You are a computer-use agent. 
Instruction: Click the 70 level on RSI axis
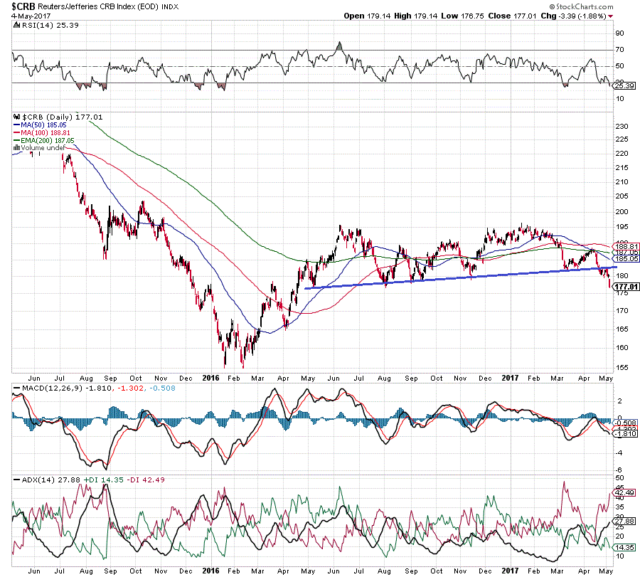[x=619, y=49]
